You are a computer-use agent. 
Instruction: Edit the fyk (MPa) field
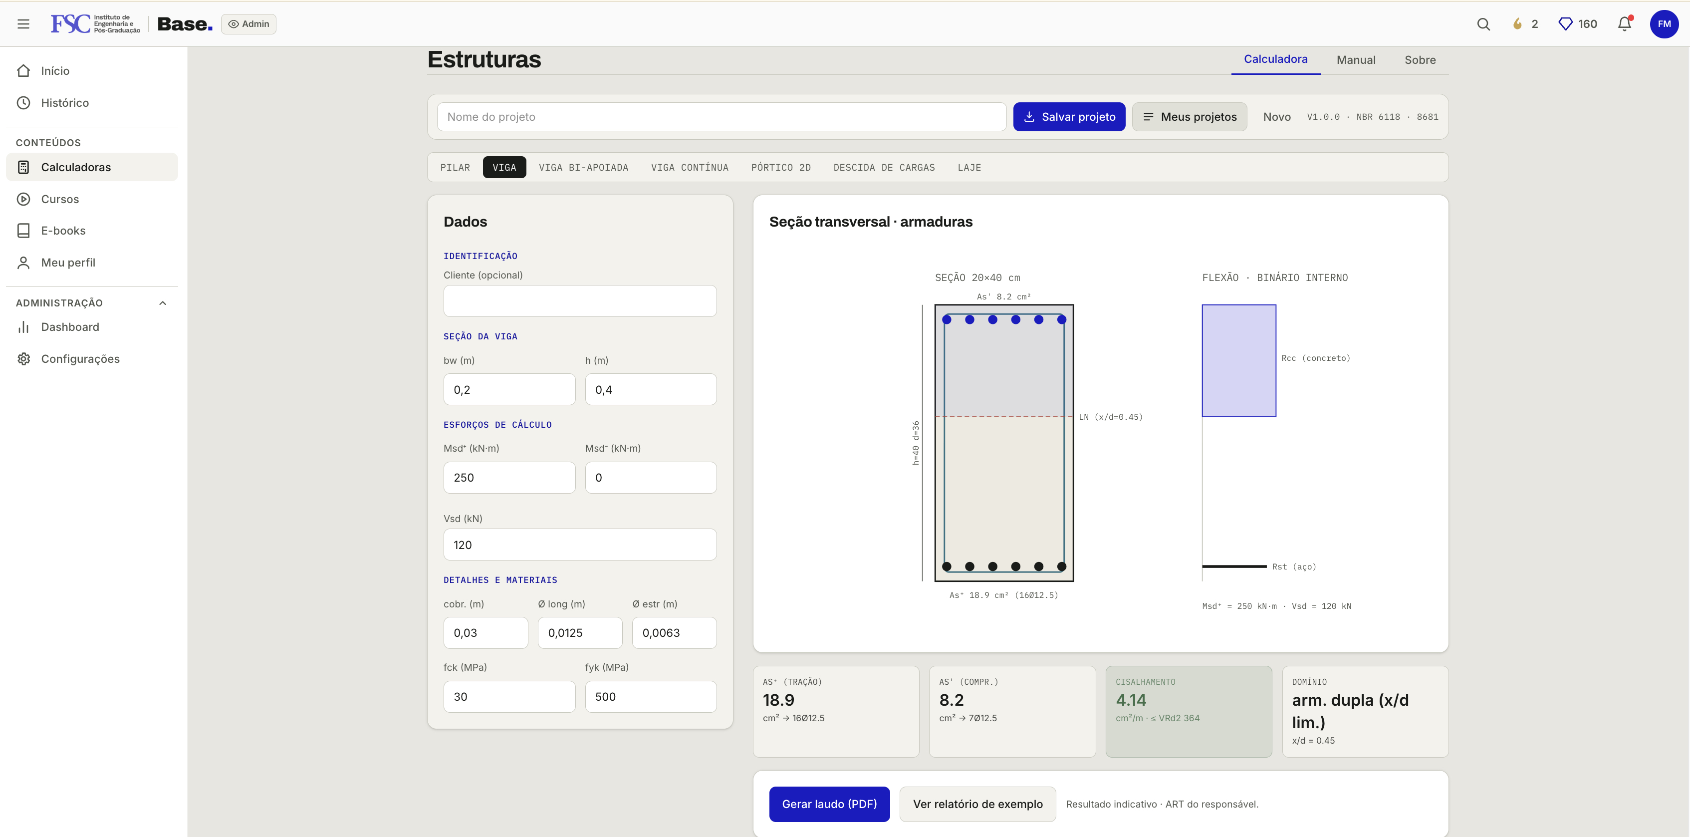(x=651, y=697)
